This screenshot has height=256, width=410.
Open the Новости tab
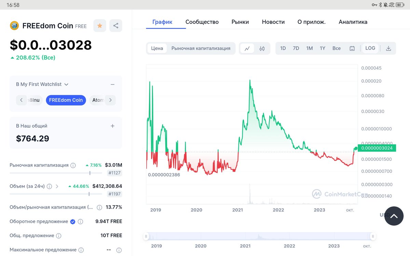(273, 22)
